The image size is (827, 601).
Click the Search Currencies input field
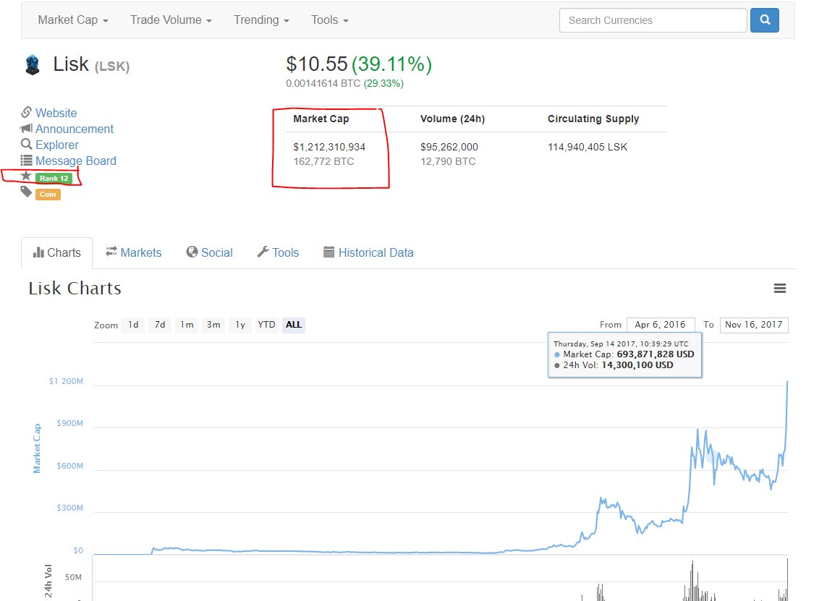(653, 20)
